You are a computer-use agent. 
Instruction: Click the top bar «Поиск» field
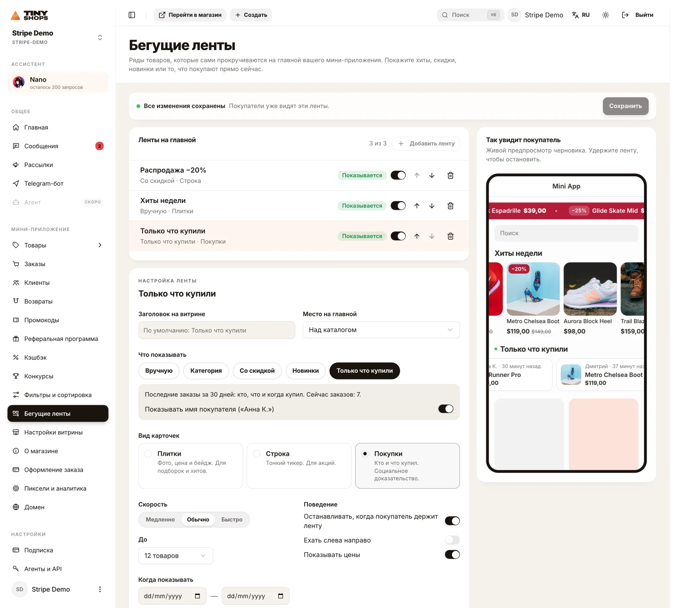470,15
